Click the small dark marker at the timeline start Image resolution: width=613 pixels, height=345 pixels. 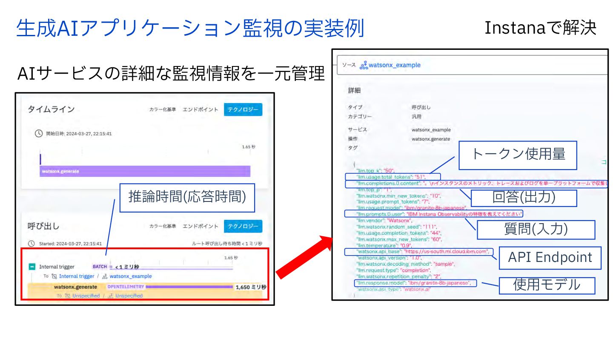click(40, 159)
